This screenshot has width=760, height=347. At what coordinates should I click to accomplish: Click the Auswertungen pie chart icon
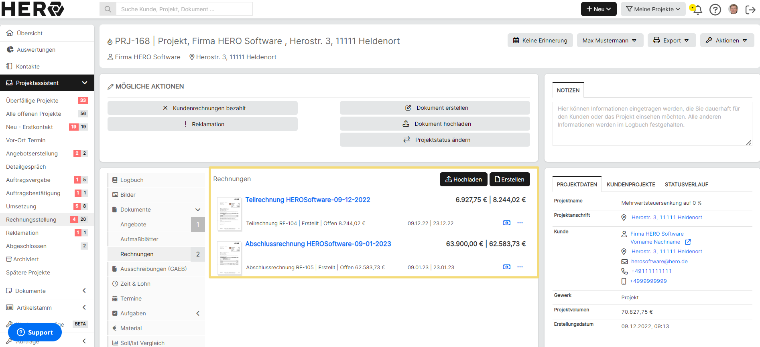click(x=10, y=50)
